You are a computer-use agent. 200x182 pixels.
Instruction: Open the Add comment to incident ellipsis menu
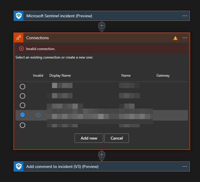click(185, 166)
